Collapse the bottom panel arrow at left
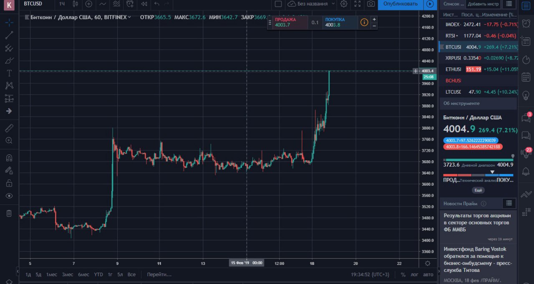534x284 pixels. [x=18, y=272]
